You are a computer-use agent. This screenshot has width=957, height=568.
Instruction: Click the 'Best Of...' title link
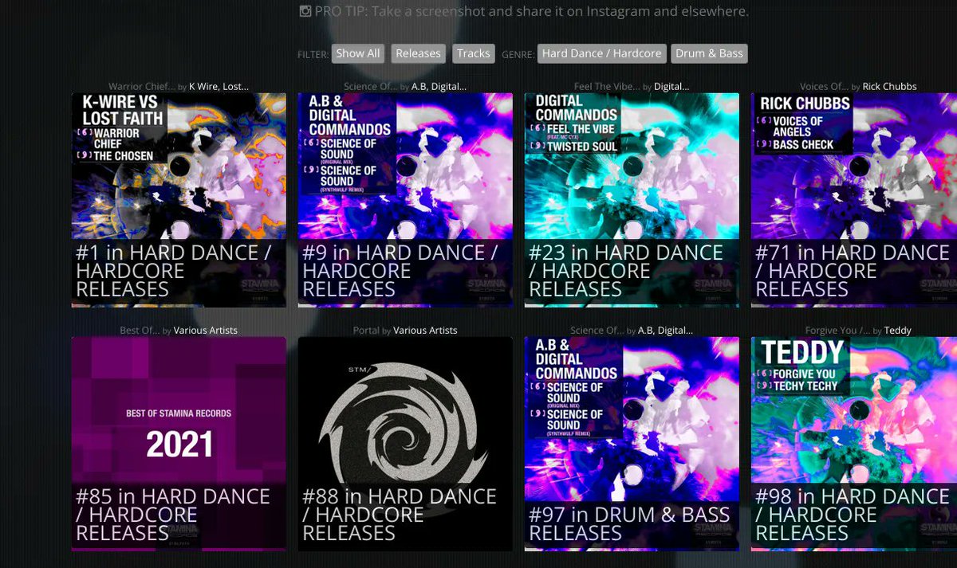(140, 330)
